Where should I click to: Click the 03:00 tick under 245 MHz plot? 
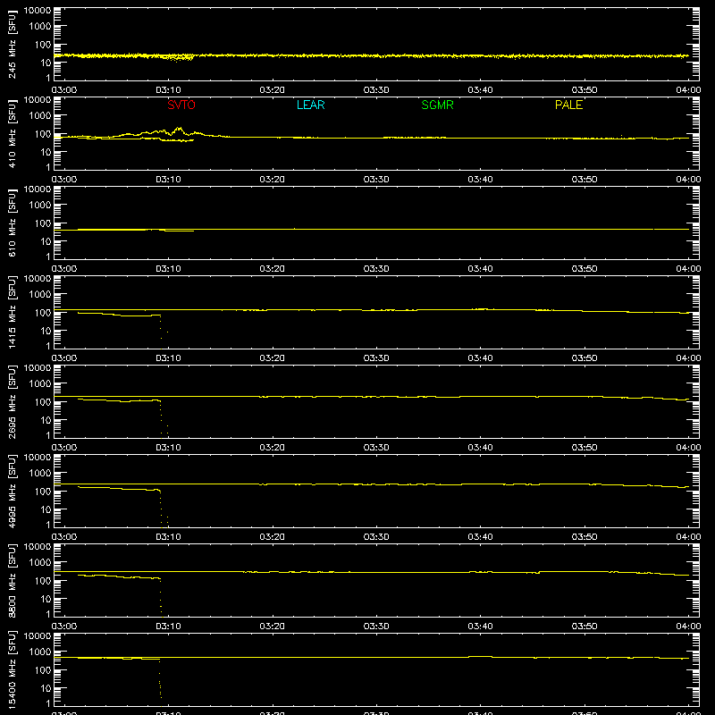[63, 90]
